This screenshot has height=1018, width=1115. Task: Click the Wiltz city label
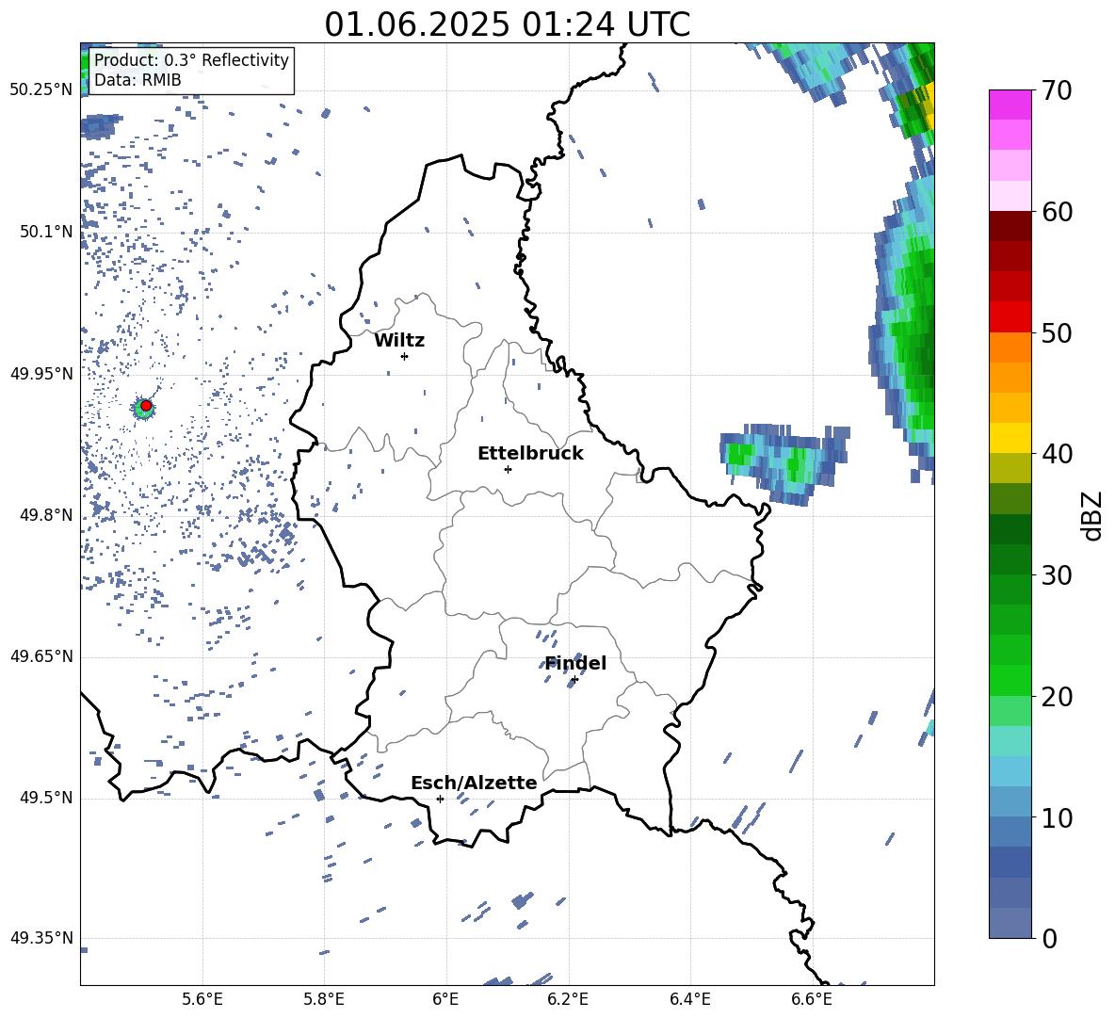tap(399, 341)
